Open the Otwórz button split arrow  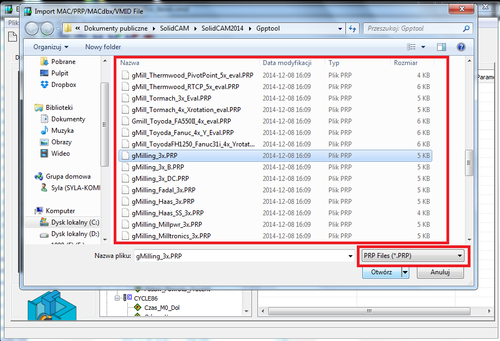[x=405, y=272]
